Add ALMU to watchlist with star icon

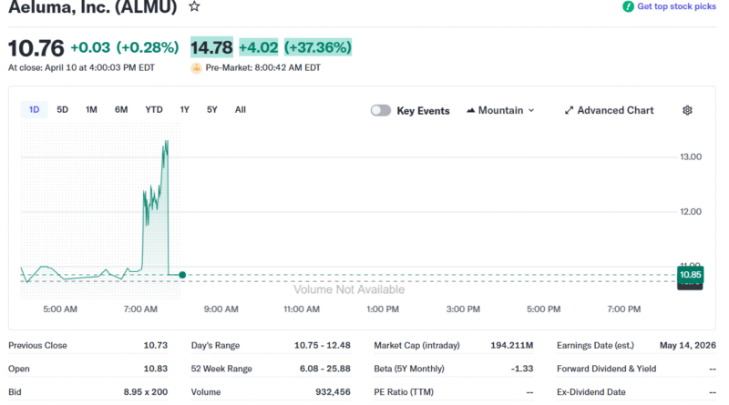(x=194, y=6)
